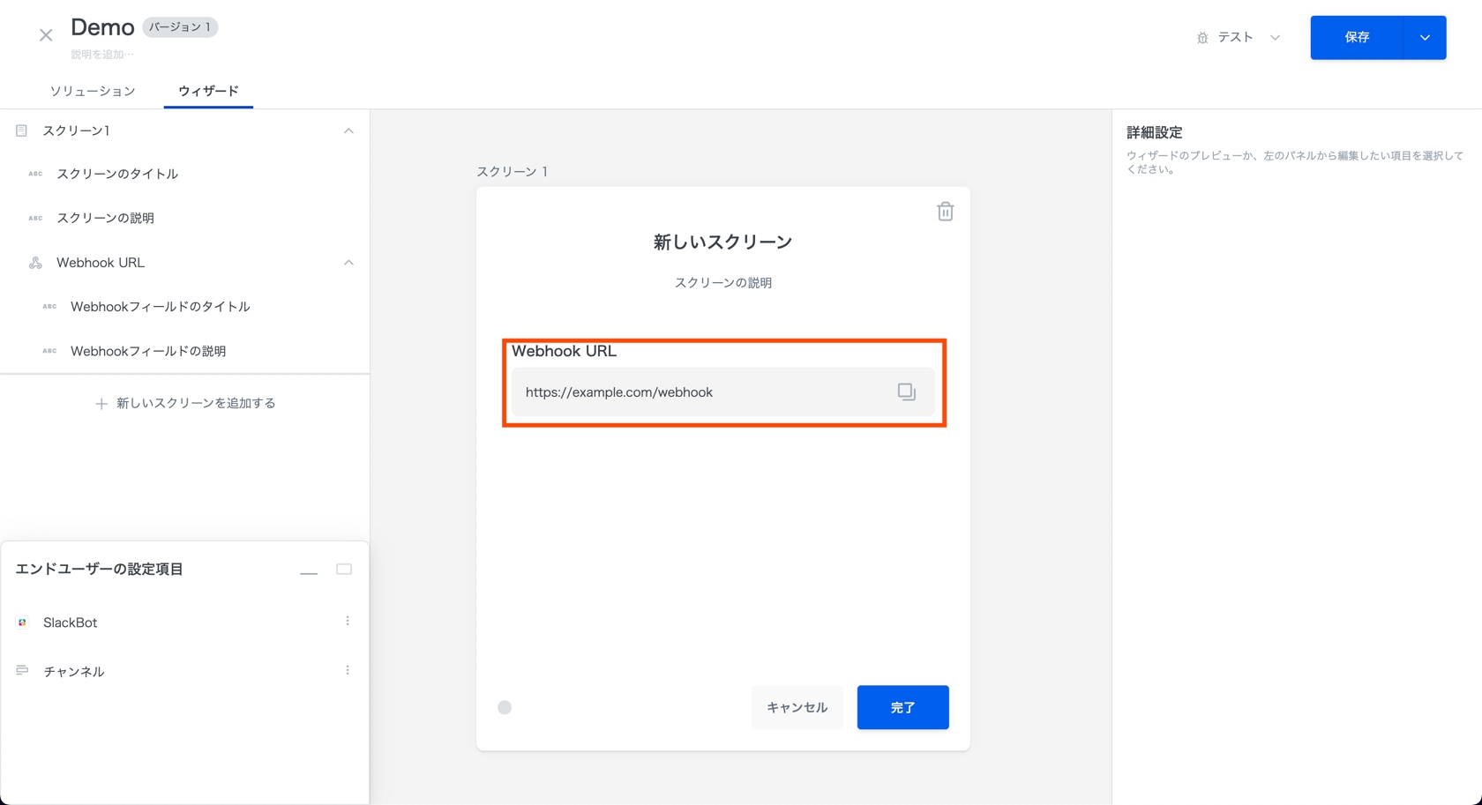The image size is (1482, 805).
Task: Open the SlackBot three-dot options menu
Action: 348,622
